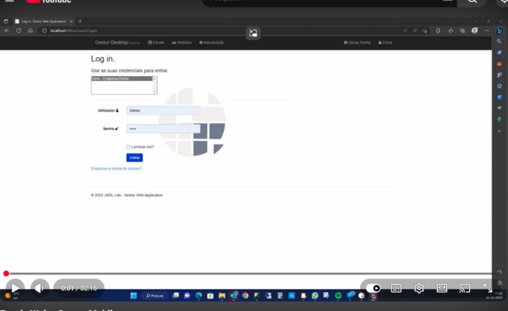
Task: Enter fullscreen video mode
Action: click(487, 288)
